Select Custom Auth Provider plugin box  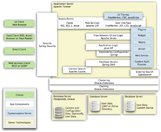click(142, 63)
